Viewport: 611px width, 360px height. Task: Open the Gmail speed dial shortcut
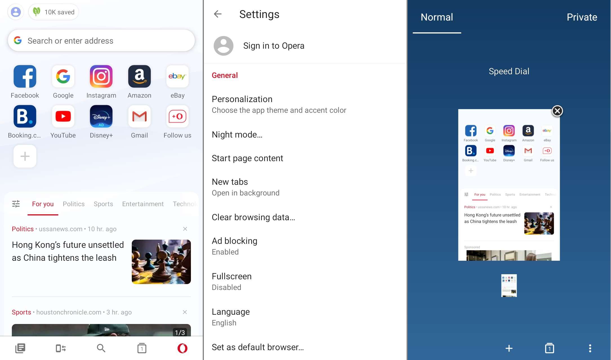click(139, 121)
